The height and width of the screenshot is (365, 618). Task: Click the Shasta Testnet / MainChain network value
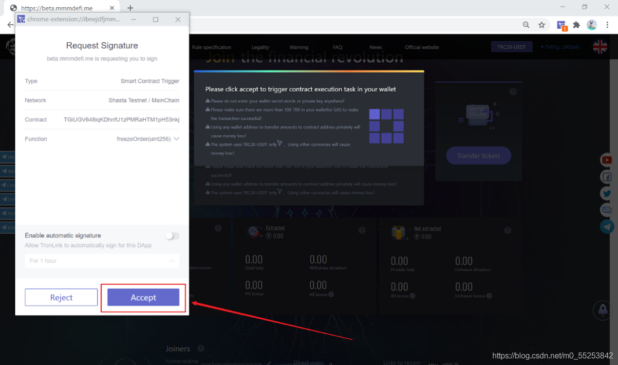click(144, 100)
